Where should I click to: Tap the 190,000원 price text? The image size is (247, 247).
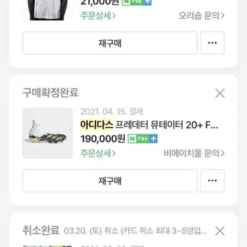point(103,139)
